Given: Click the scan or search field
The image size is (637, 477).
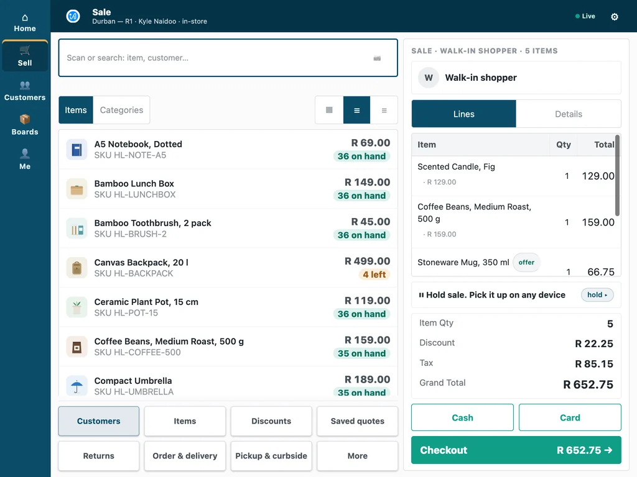Looking at the screenshot, I should point(228,58).
